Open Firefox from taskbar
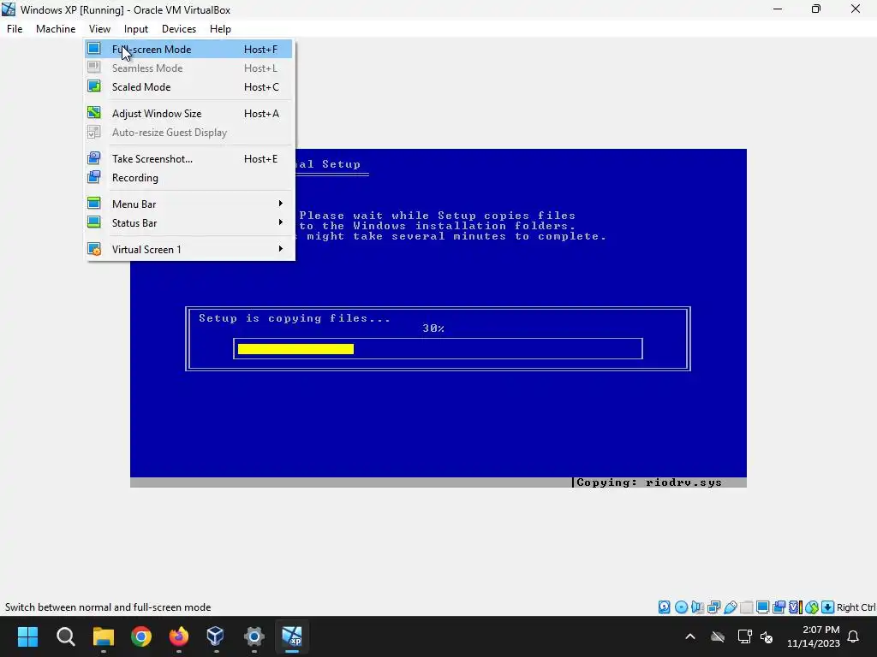 tap(179, 636)
